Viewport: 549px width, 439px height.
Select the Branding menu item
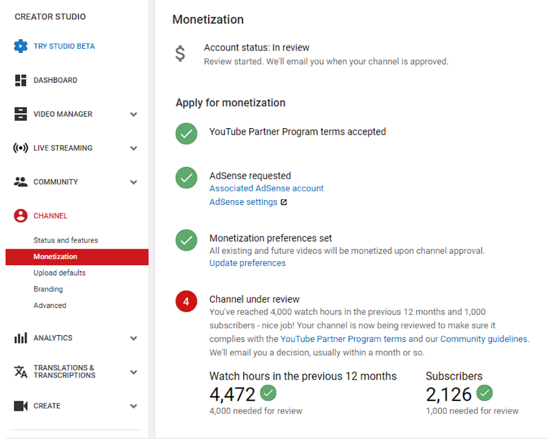point(48,289)
